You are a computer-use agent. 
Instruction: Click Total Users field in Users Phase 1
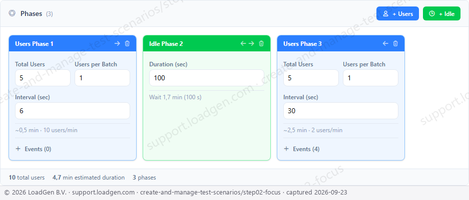43,78
